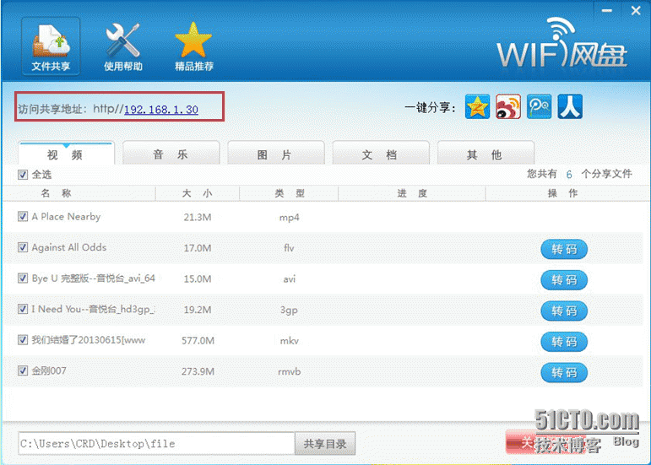Sort by the 大小 column header
This screenshot has height=465, width=651.
[x=198, y=193]
